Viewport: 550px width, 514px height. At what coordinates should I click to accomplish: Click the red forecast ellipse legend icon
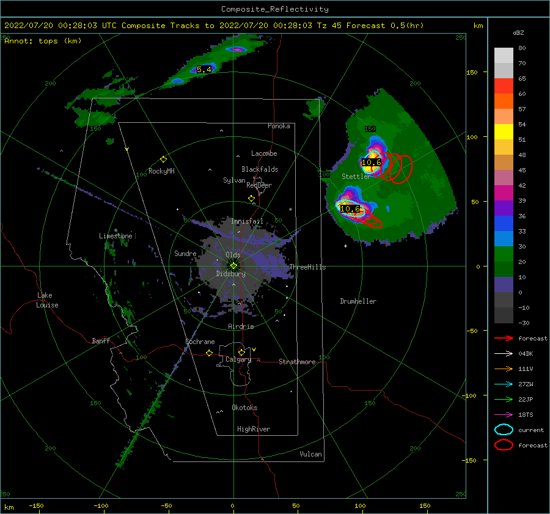point(504,445)
